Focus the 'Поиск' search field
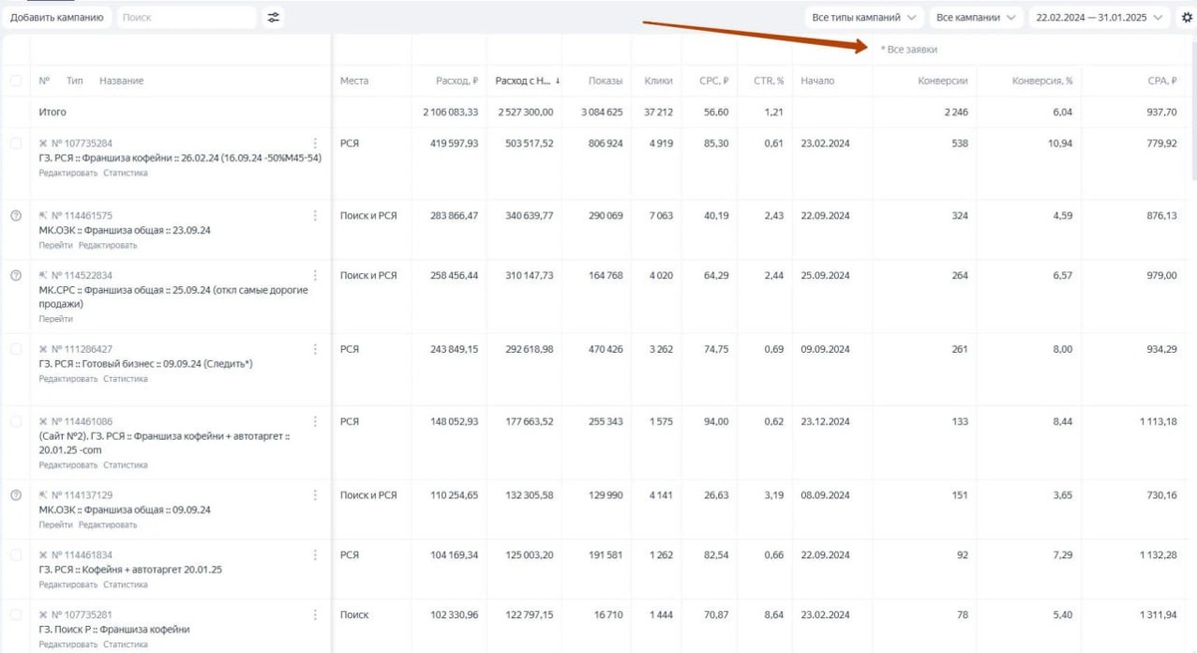 coord(187,17)
